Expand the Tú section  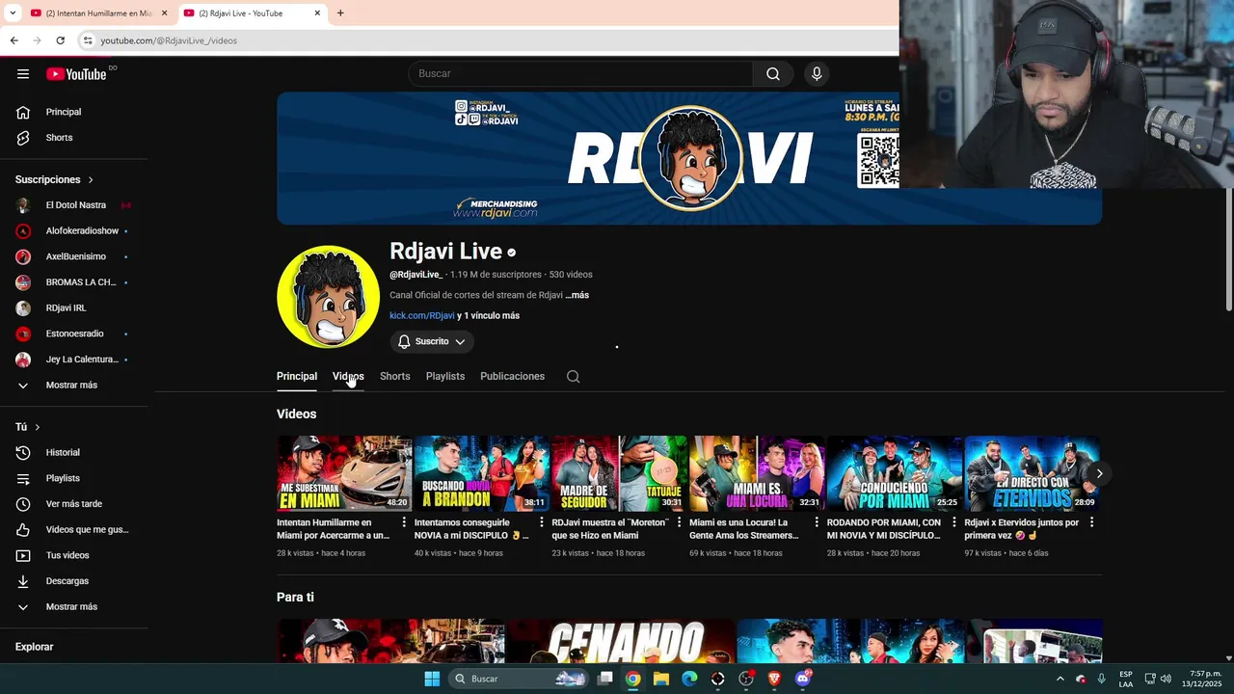pyautogui.click(x=38, y=427)
